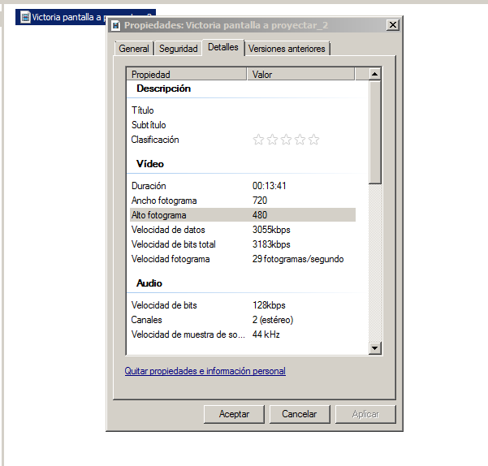The width and height of the screenshot is (488, 466).
Task: Set Clasificación to three stars
Action: tap(287, 140)
